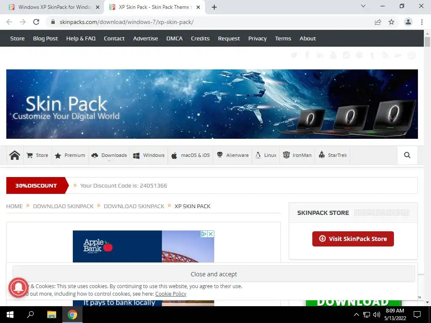Go to the Contact page

(x=114, y=38)
